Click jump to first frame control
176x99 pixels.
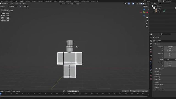click(68, 91)
